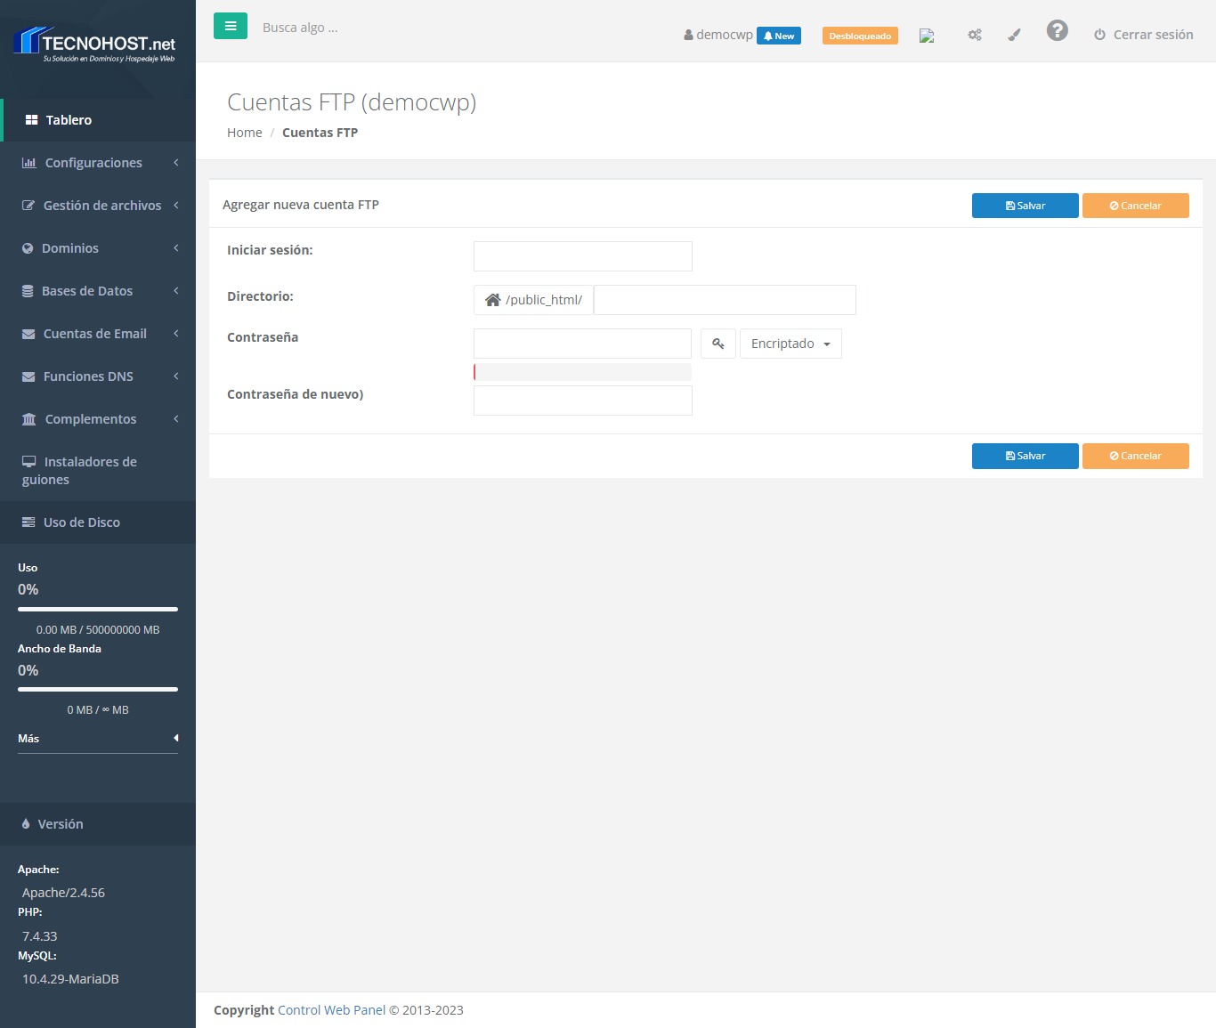Image resolution: width=1216 pixels, height=1028 pixels.
Task: Click the paintbrush theme icon in header
Action: [x=1014, y=36]
